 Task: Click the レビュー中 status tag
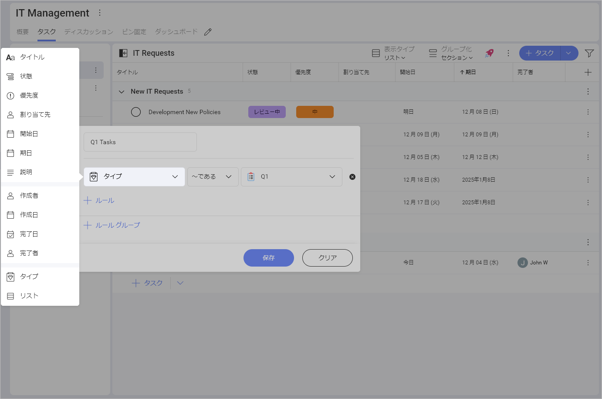click(267, 112)
